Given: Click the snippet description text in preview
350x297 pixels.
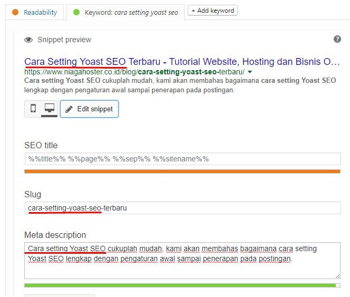Looking at the screenshot, I should pos(180,85).
